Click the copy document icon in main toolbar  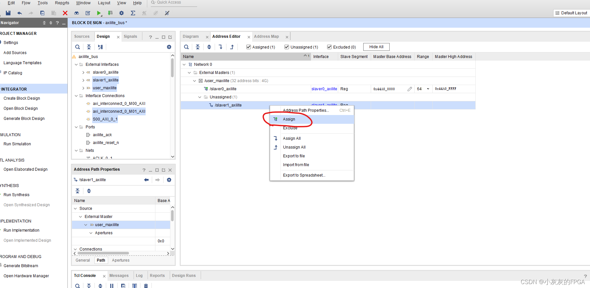click(42, 13)
